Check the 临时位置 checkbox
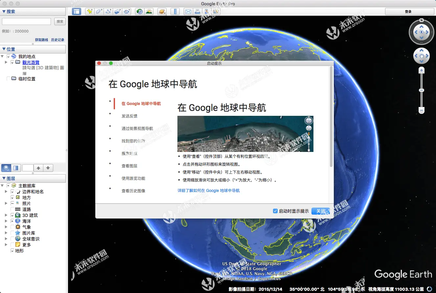Image resolution: width=436 pixels, height=293 pixels. pos(9,79)
